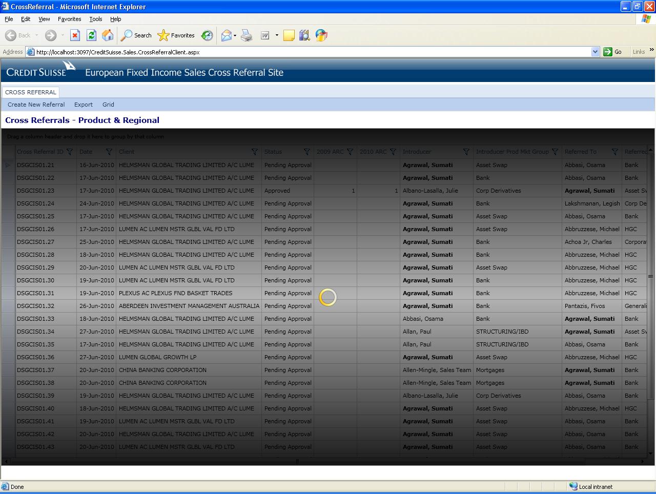
Task: Open the Address bar dropdown
Action: (x=595, y=52)
